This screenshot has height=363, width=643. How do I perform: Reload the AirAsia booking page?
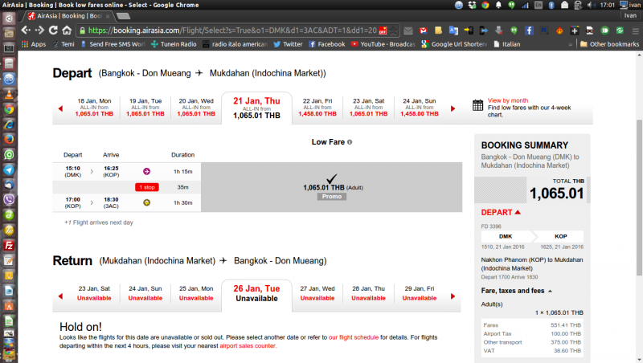(x=53, y=31)
